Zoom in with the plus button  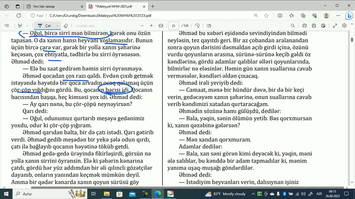tap(151, 26)
